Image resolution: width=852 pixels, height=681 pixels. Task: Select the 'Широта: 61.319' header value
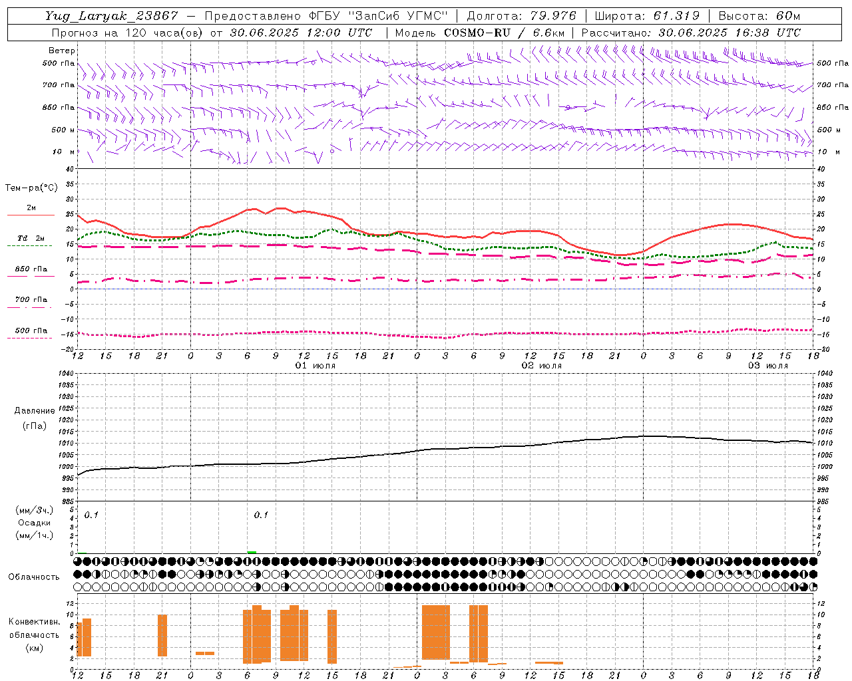coord(646,16)
